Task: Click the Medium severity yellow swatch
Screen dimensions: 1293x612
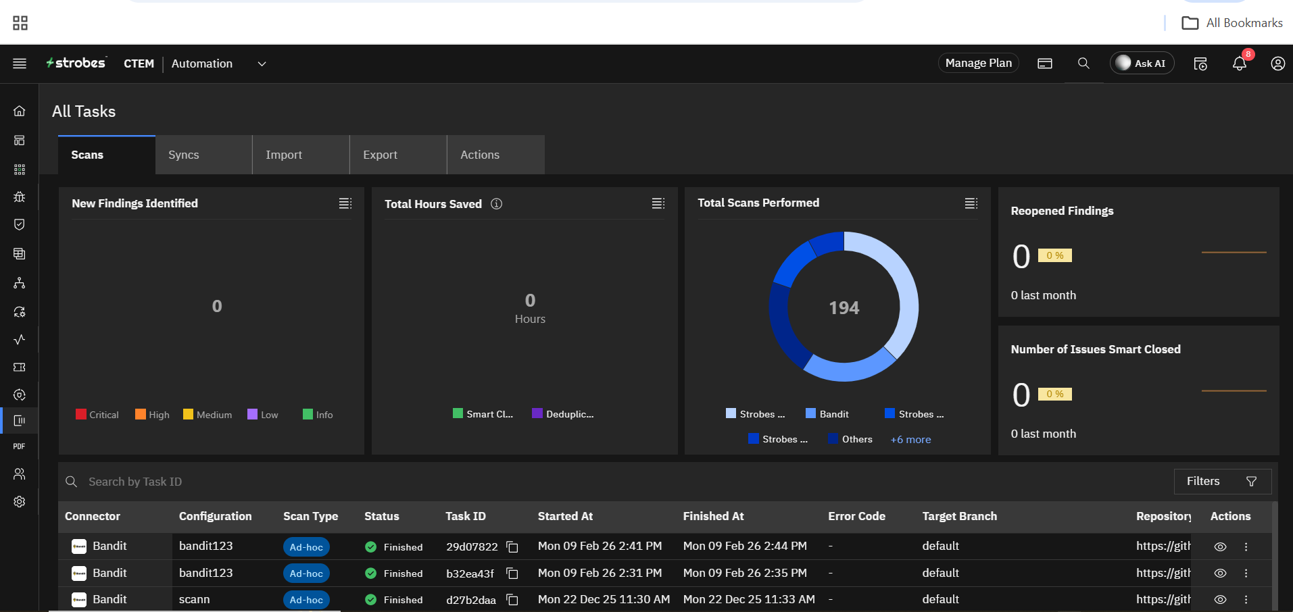Action: coord(188,414)
